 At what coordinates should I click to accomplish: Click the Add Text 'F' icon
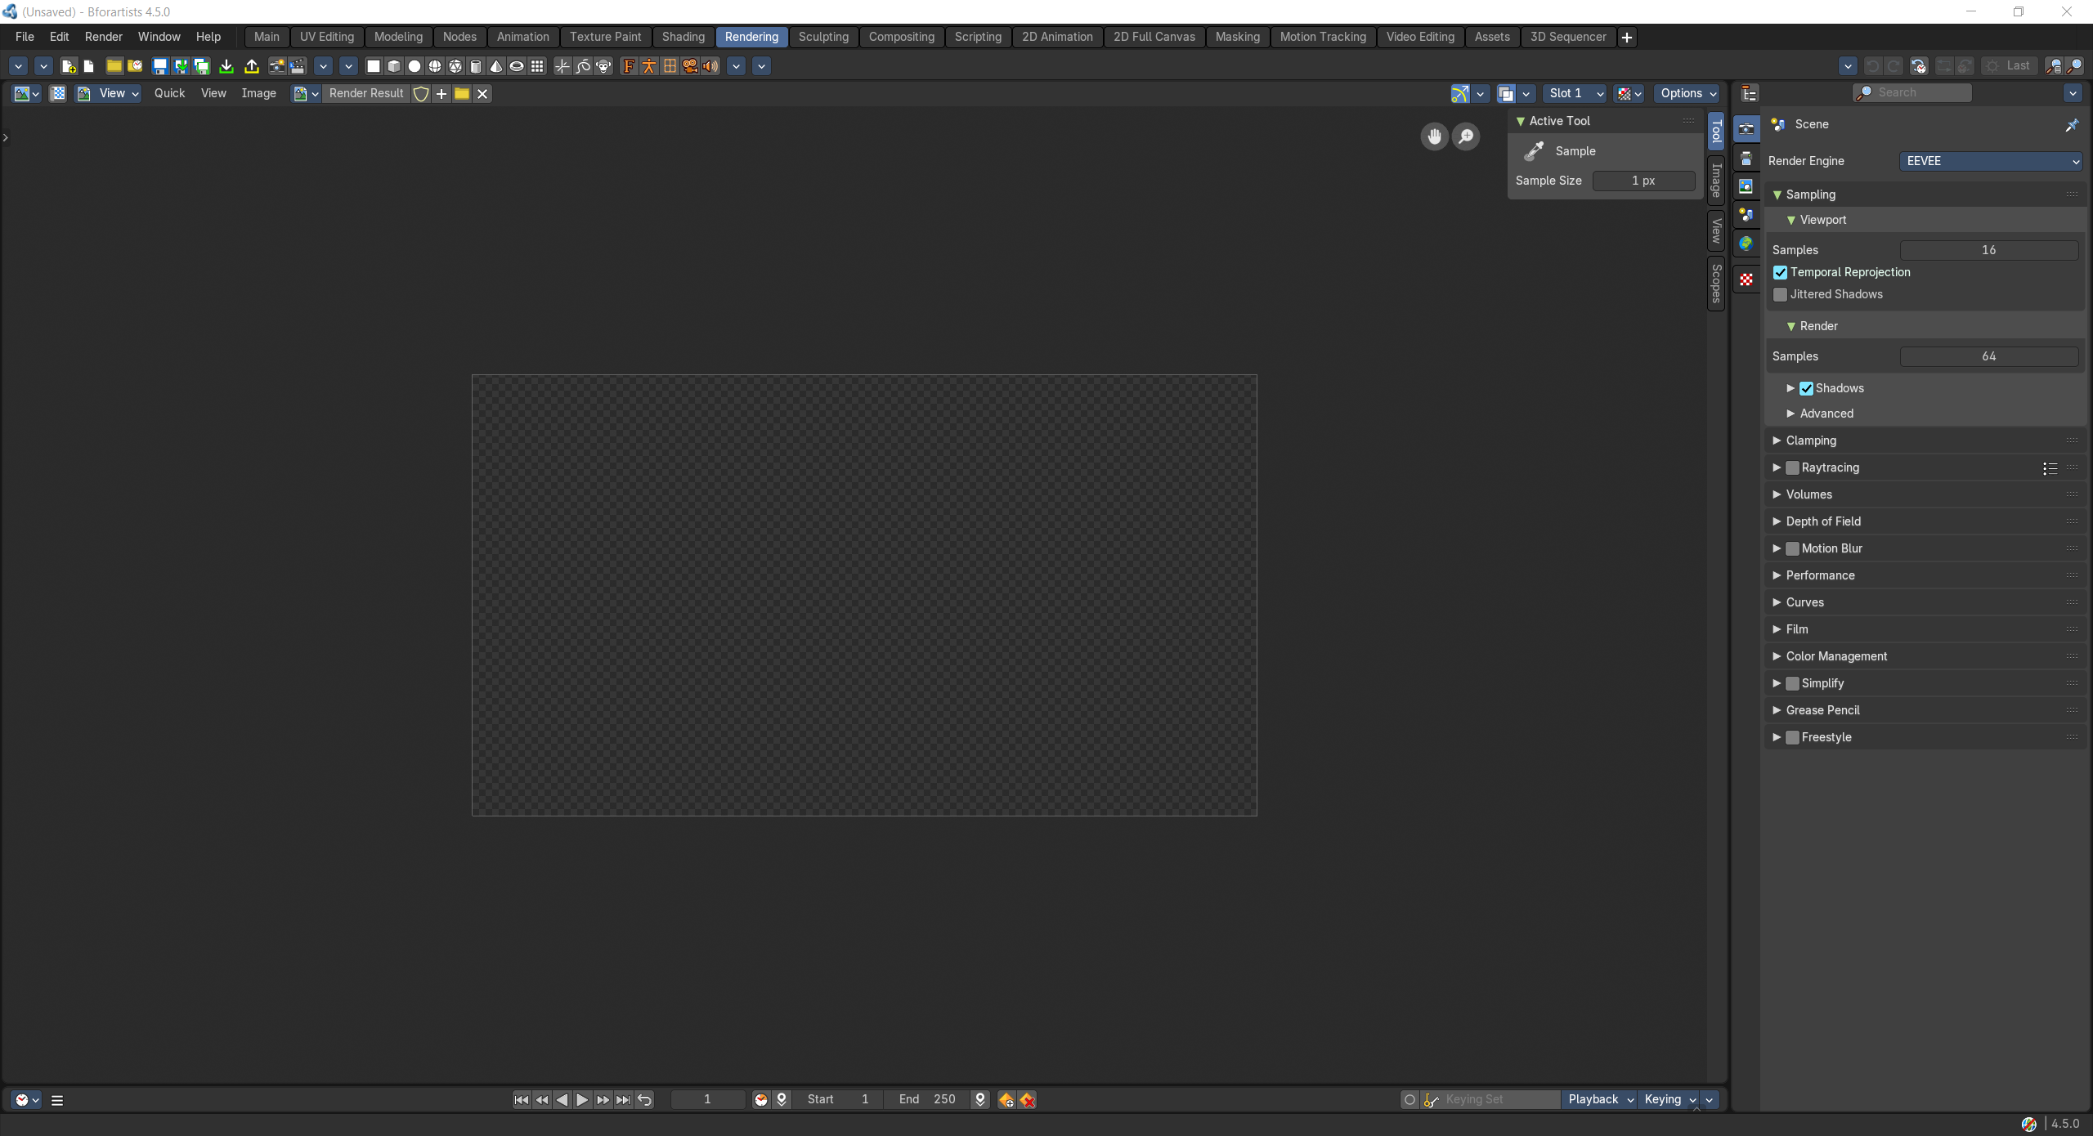tap(629, 66)
